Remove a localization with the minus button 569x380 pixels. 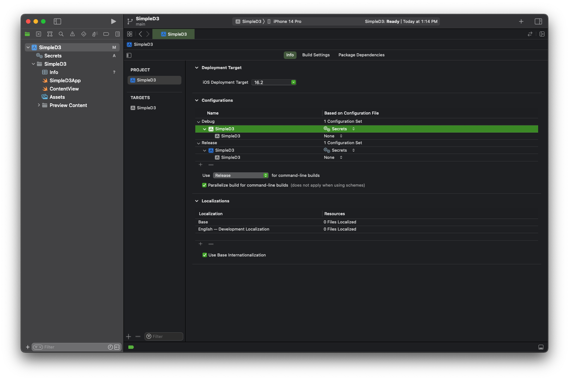point(211,244)
